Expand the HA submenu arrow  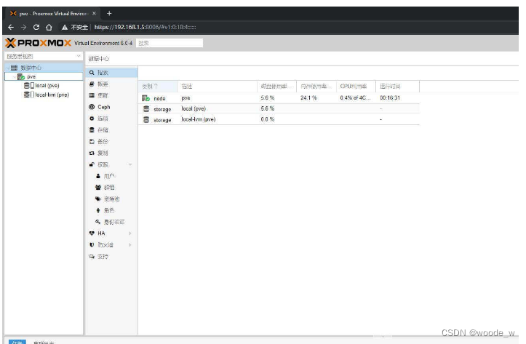(130, 233)
